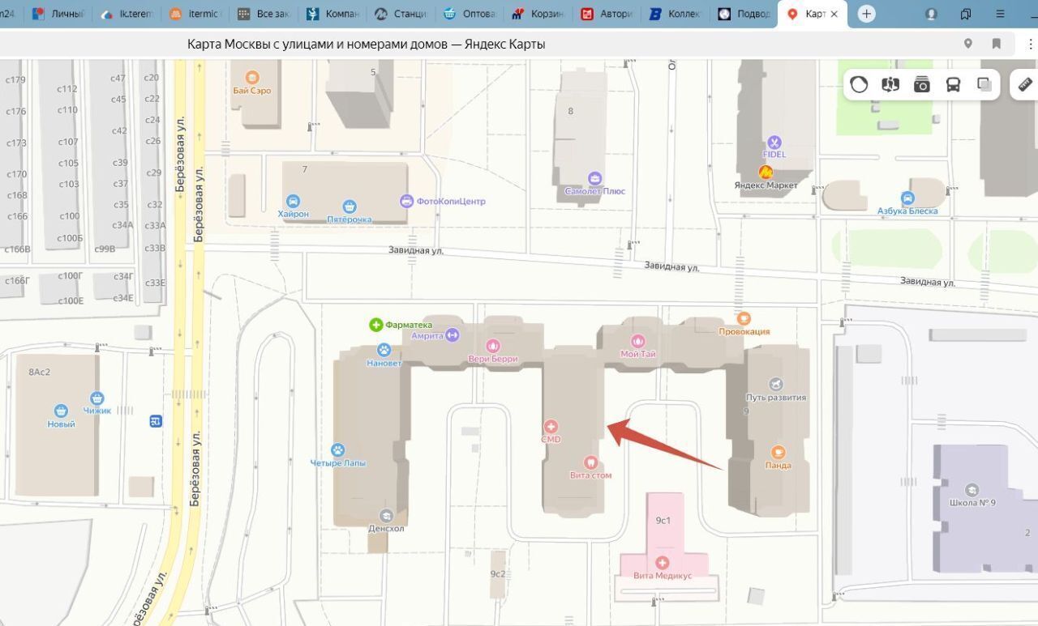Screen dimensions: 1038x626
Task: Open the Корзин browser tab
Action: point(538,14)
